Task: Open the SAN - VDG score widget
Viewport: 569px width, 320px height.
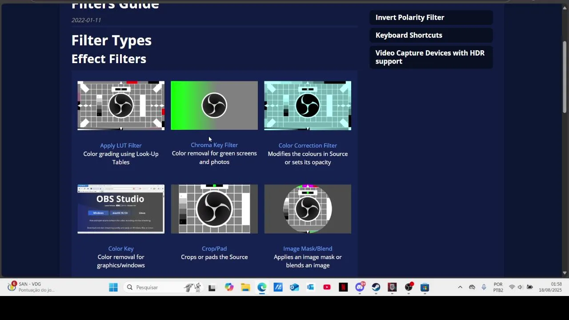Action: [x=31, y=287]
